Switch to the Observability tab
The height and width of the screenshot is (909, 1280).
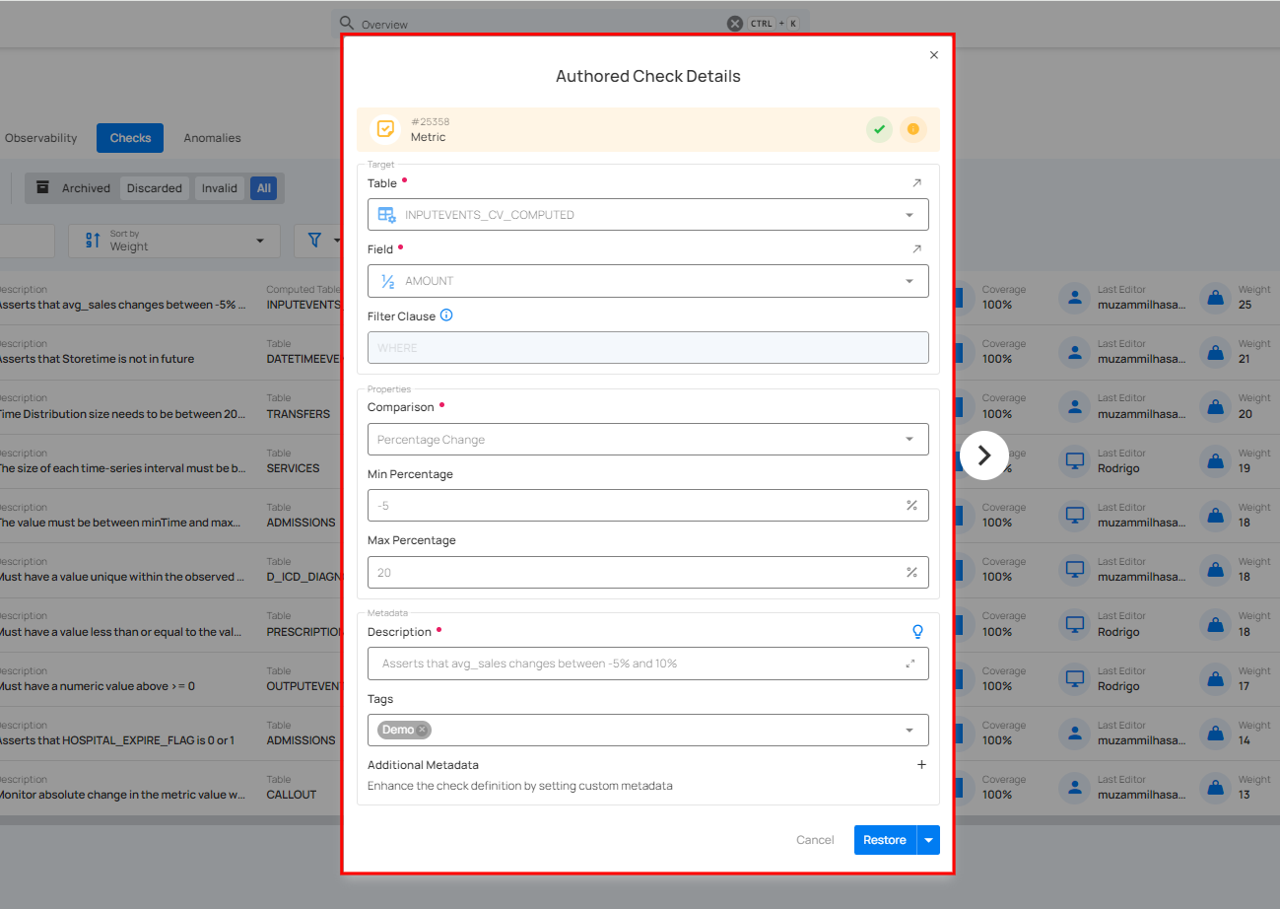coord(40,138)
